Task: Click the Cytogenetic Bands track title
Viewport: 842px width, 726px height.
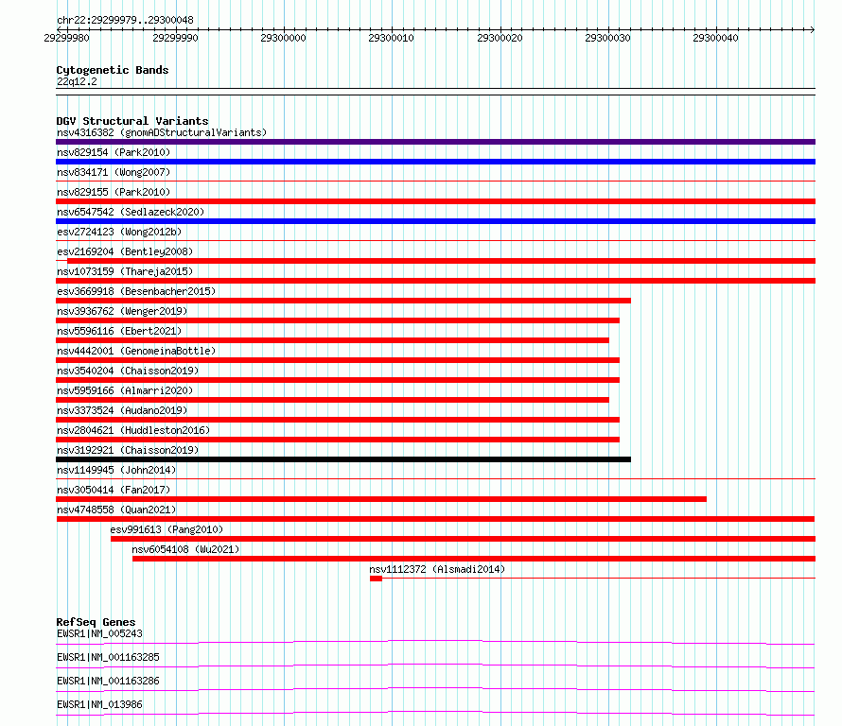Action: [x=113, y=70]
